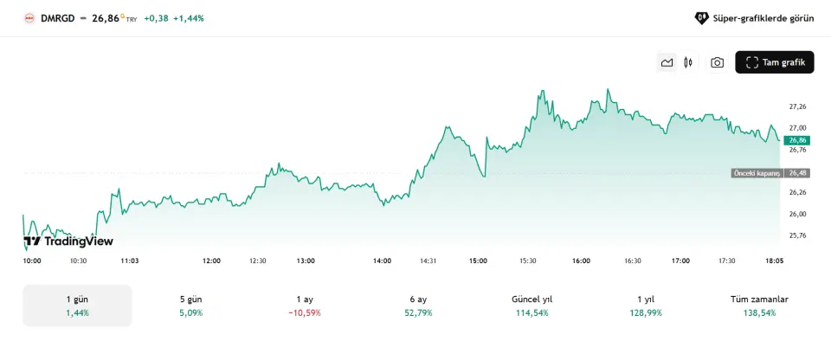This screenshot has height=354, width=831.
Task: Select the Güncel yıl time range
Action: pyautogui.click(x=531, y=306)
